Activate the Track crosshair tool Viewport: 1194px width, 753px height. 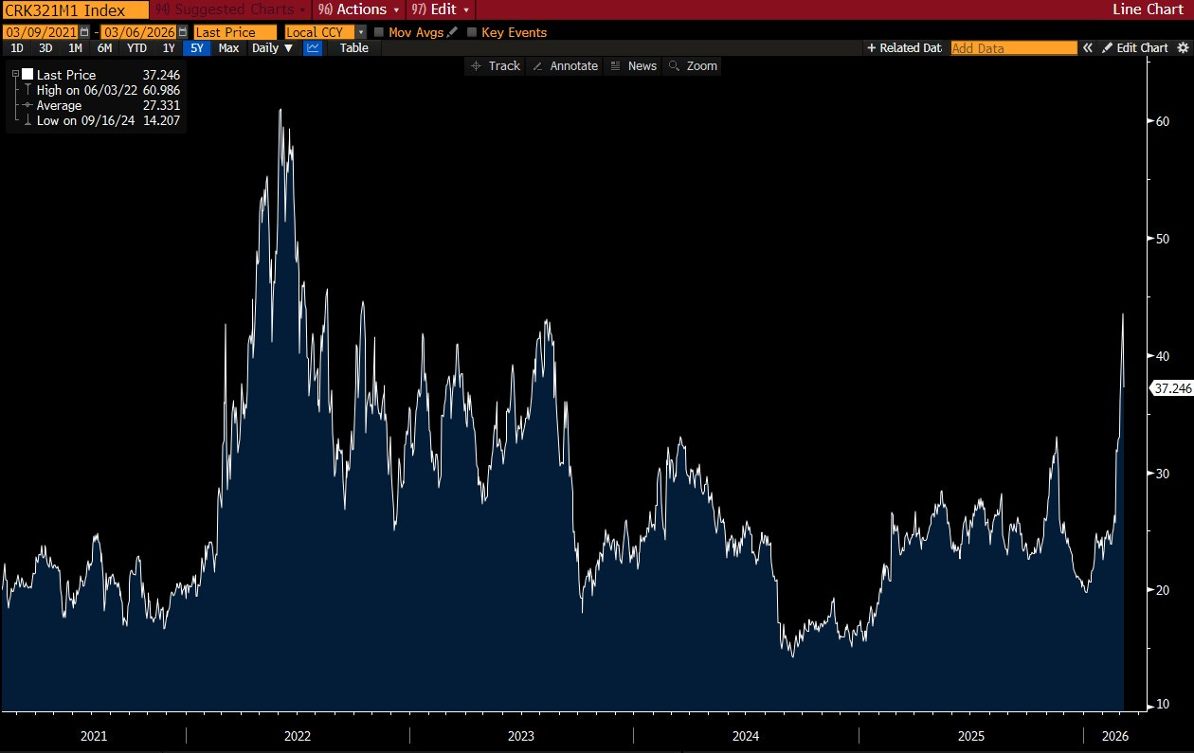495,66
